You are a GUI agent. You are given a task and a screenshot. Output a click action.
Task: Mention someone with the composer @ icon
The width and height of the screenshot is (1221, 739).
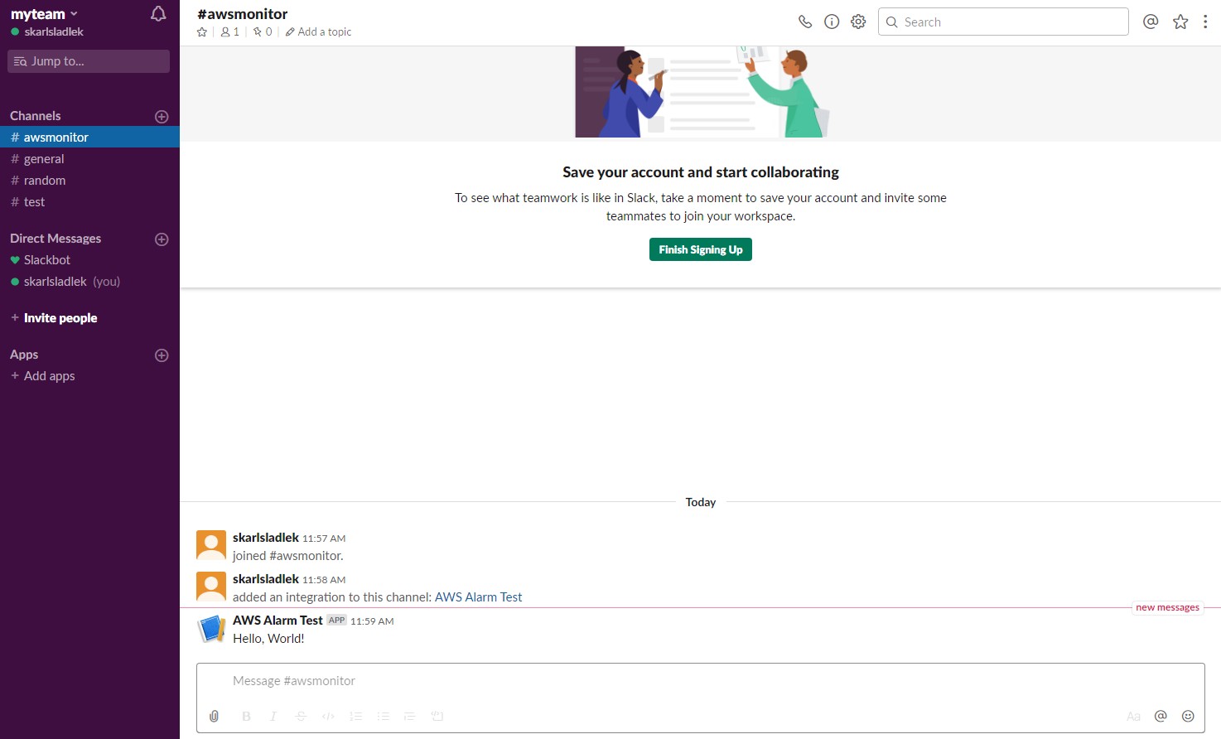pos(1161,716)
